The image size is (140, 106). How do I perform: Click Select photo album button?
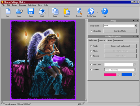click(x=120, y=51)
